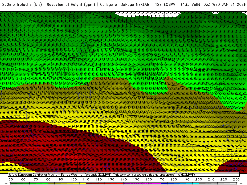Screen dimensions: 247x185
Task: Click the 150 value on the color scale
Action: (x=136, y=179)
